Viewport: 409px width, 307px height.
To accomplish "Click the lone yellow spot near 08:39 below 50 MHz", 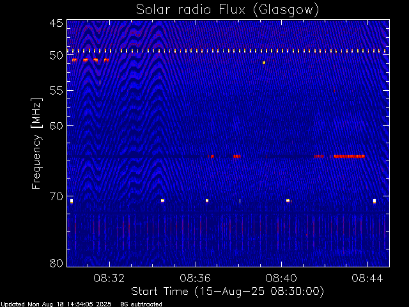I will pyautogui.click(x=264, y=63).
